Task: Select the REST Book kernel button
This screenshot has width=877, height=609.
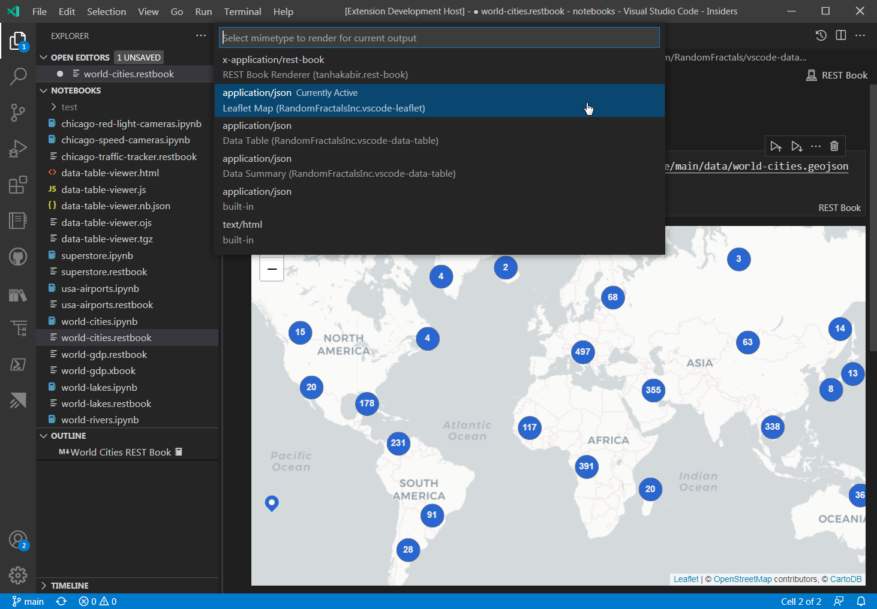Action: (x=837, y=75)
